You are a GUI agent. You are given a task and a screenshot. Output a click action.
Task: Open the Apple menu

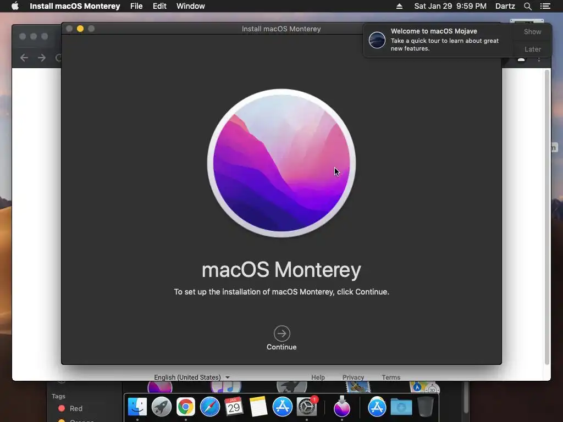pos(15,6)
